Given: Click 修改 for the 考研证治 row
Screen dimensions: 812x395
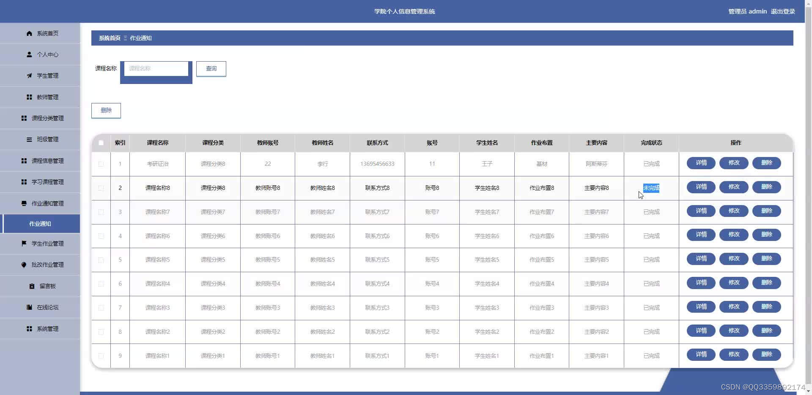Looking at the screenshot, I should (x=734, y=163).
